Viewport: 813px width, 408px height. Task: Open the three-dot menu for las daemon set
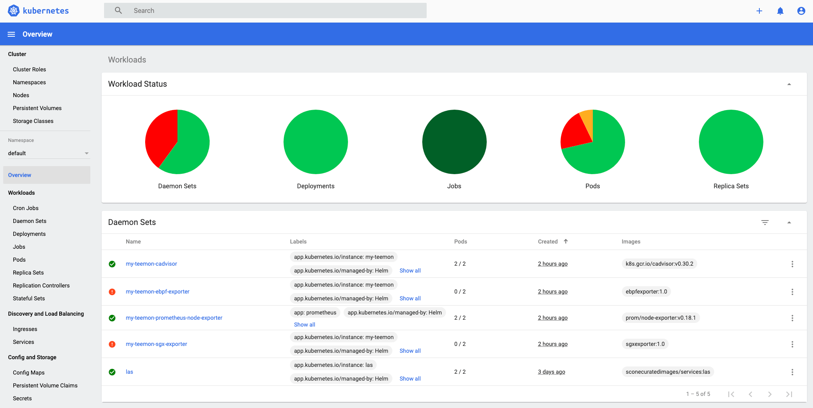coord(792,372)
